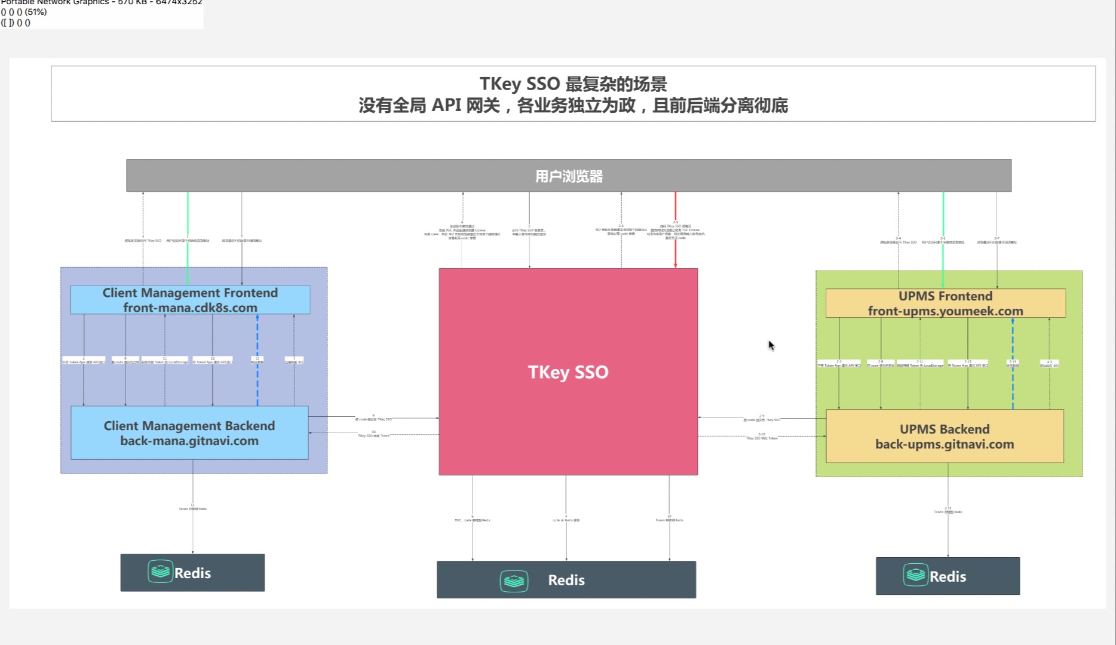Select the Client Management Backend box
Screen dimensions: 1116x645
(x=189, y=433)
